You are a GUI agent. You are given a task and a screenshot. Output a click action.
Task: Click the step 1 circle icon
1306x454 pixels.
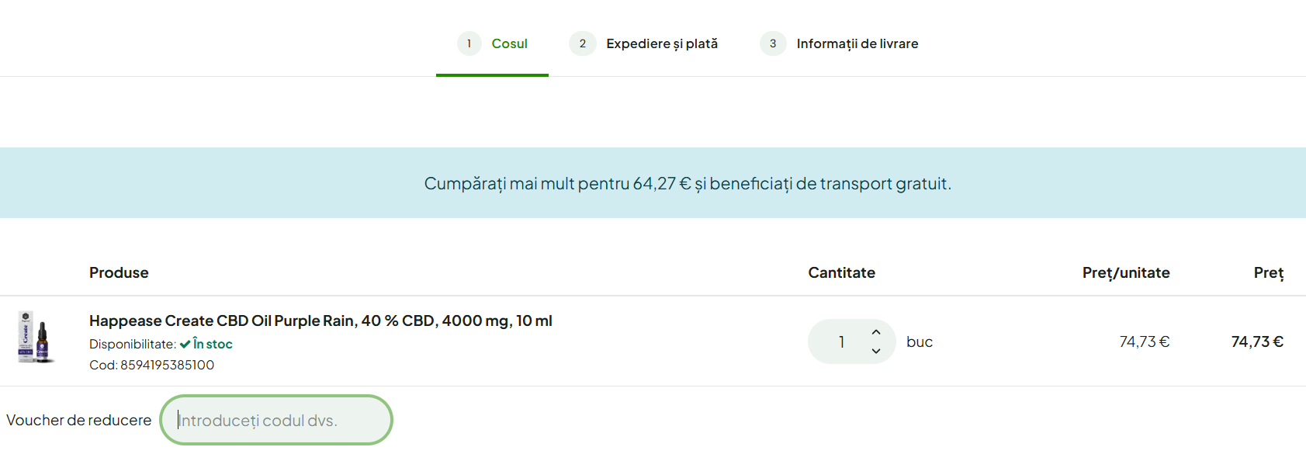469,44
